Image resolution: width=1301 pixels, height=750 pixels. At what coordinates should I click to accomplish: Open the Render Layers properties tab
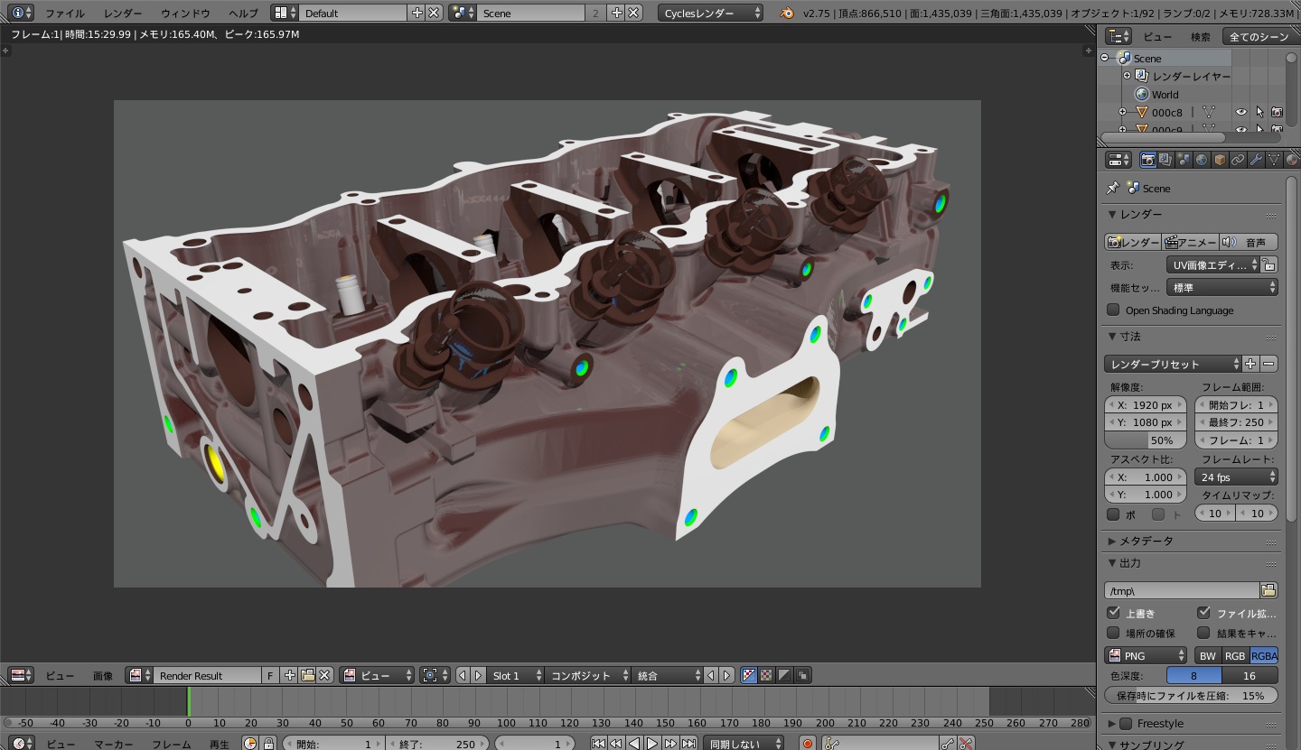[x=1165, y=159]
